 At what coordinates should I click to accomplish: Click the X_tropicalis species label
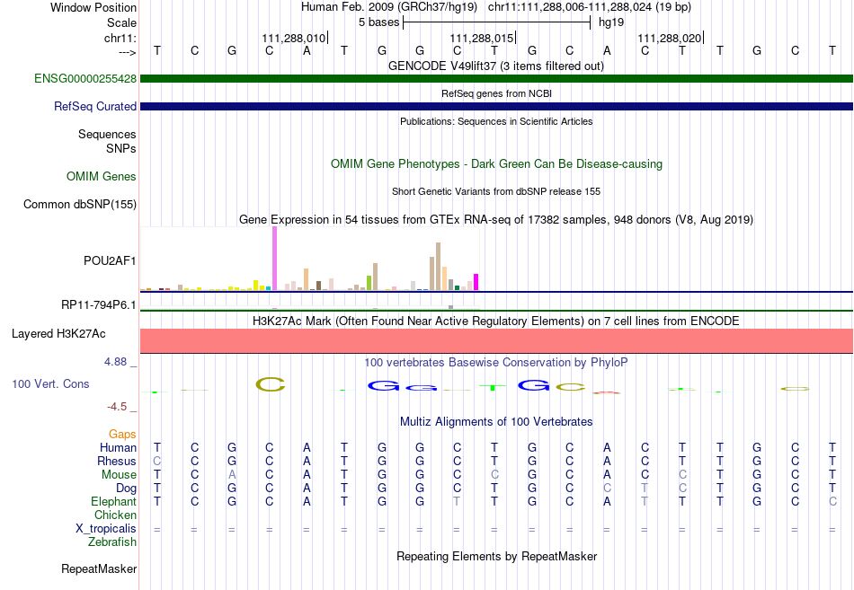[106, 529]
